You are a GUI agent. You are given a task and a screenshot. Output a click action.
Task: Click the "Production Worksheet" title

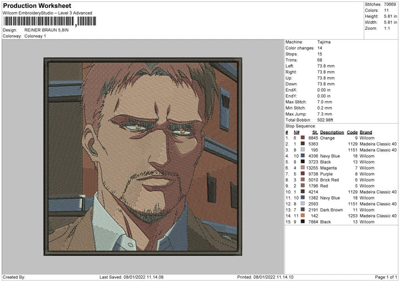[37, 5]
